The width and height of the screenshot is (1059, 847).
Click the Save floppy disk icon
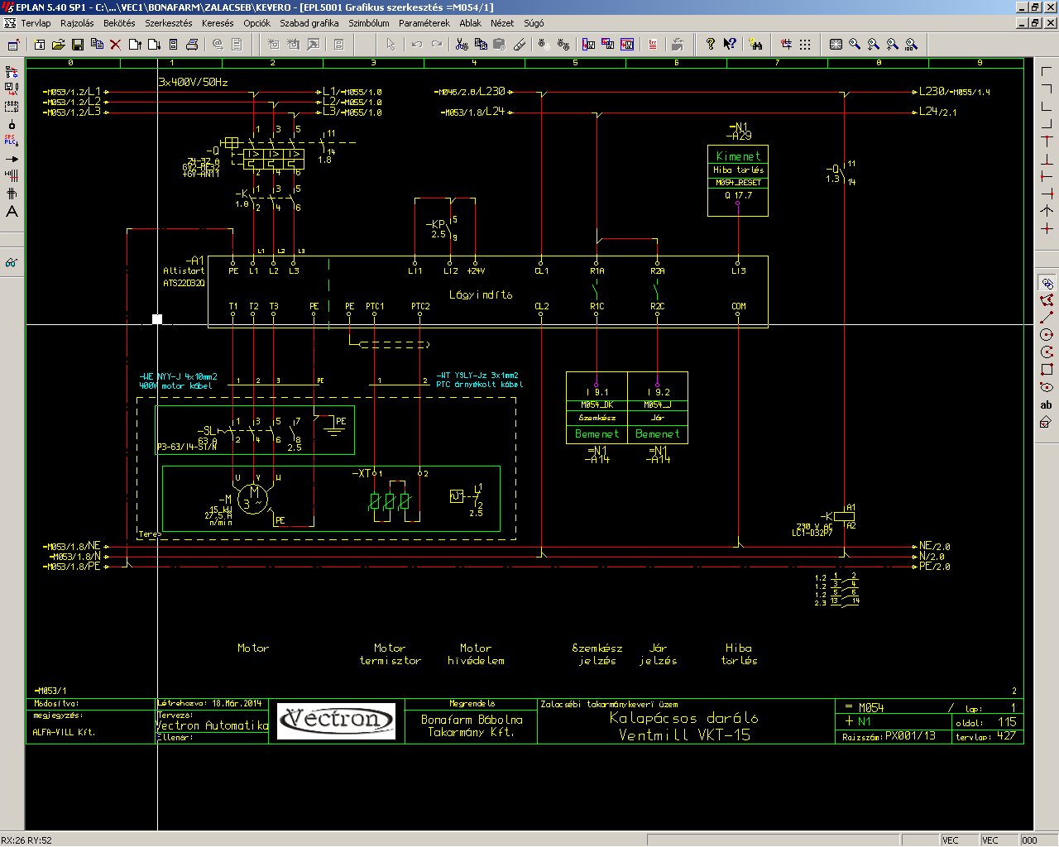(78, 45)
